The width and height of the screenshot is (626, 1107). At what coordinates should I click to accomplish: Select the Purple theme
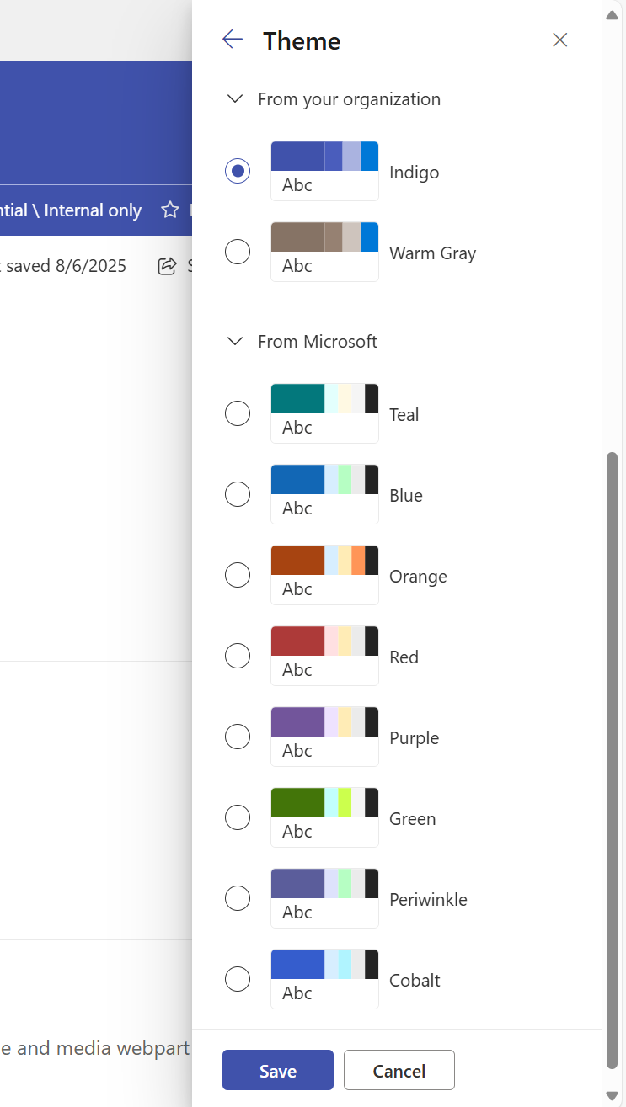[238, 737]
